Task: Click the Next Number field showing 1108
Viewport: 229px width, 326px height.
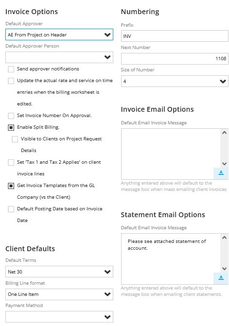Action: click(x=175, y=59)
